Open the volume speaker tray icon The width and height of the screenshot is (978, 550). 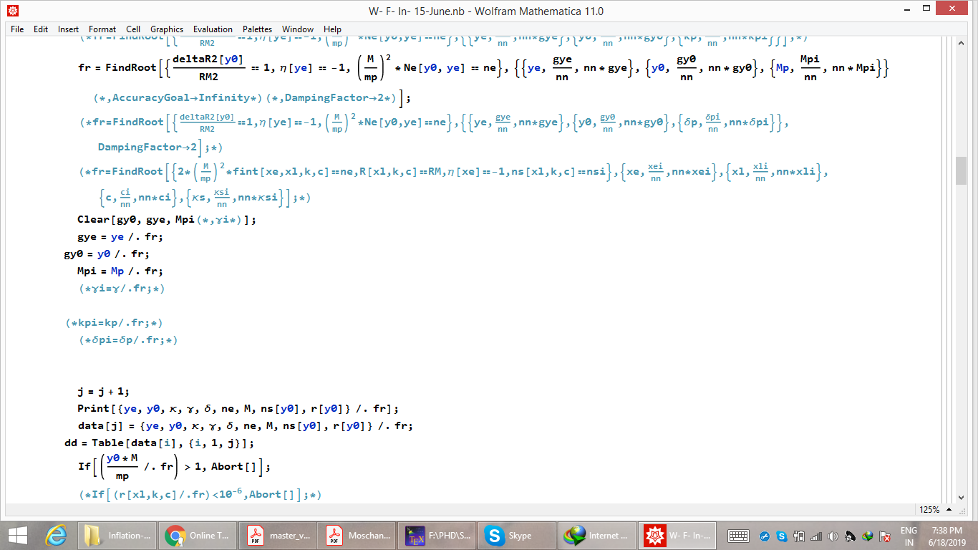(x=833, y=536)
